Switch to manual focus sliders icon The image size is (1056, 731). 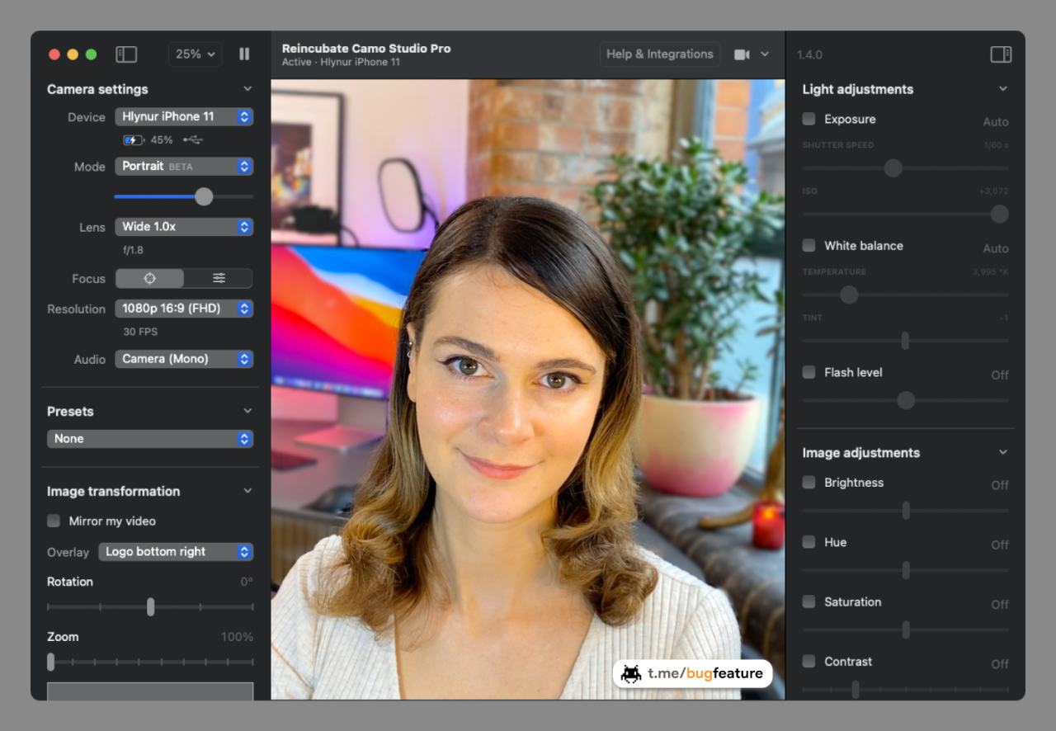tap(219, 279)
